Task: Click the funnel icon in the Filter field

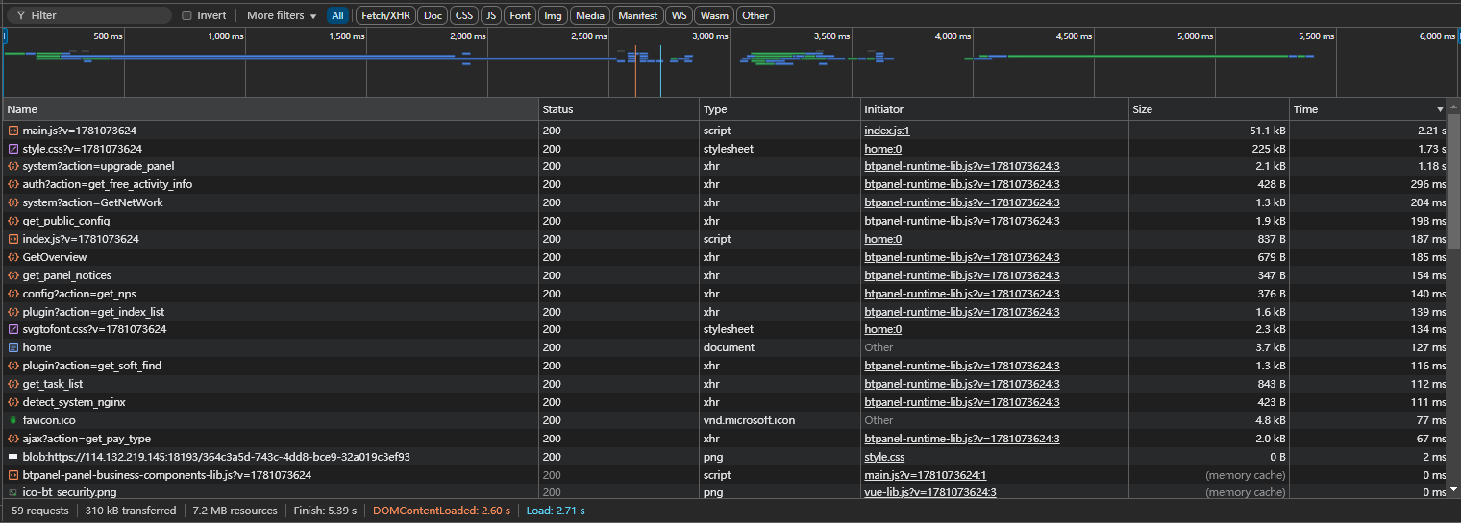Action: (x=20, y=15)
